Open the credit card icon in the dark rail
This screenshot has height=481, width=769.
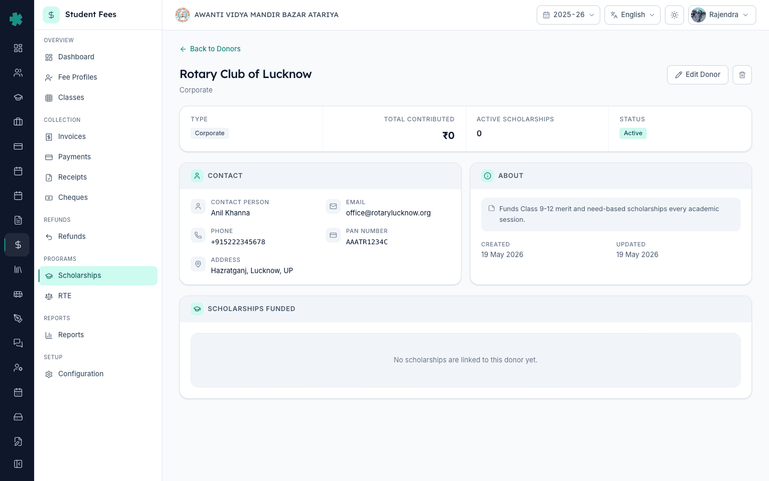(18, 146)
